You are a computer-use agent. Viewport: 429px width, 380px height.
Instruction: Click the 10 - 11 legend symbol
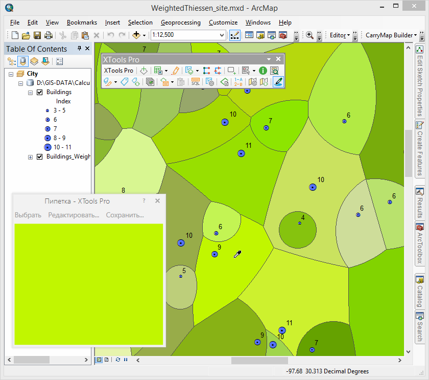47,147
